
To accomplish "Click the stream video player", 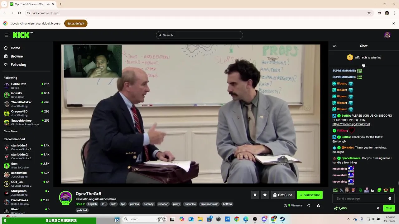I will point(190,114).
